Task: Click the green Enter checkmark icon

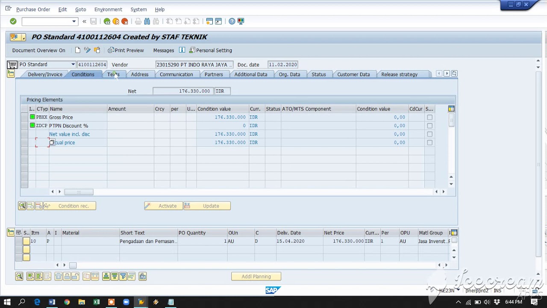Action: click(x=13, y=21)
